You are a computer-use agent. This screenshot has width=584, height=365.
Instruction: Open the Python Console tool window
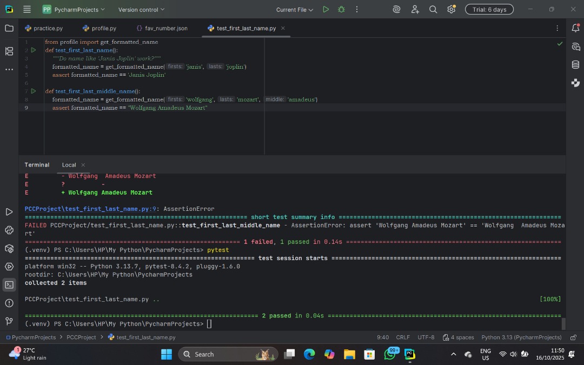pos(9,230)
